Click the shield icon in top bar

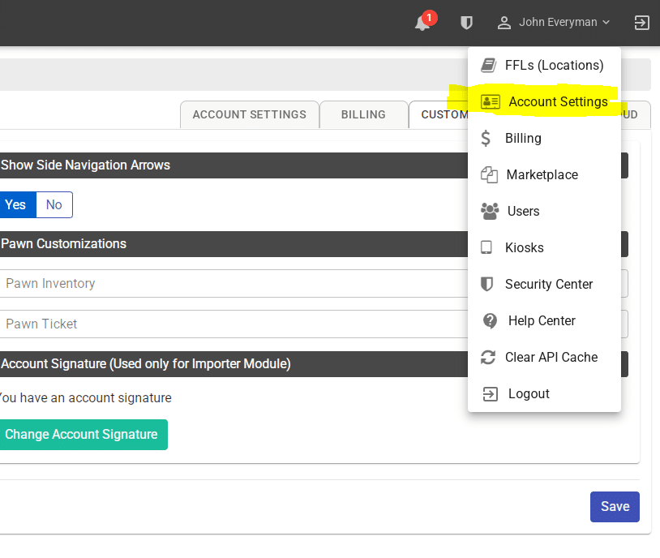[x=466, y=23]
